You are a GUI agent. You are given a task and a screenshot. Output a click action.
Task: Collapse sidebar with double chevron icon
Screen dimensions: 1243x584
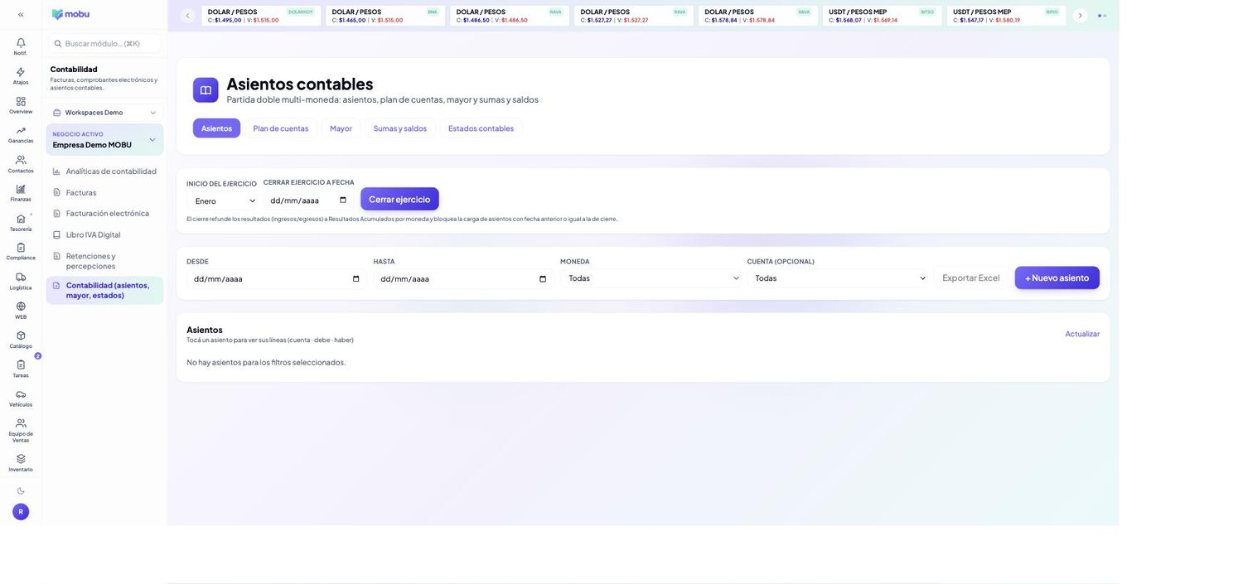click(x=21, y=15)
